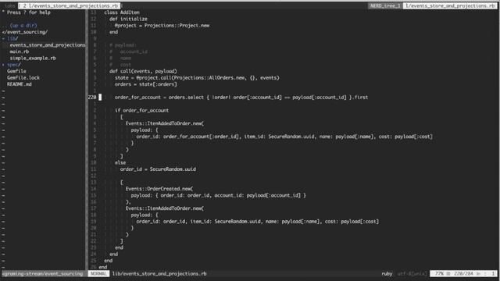The width and height of the screenshot is (500, 281).
Task: Click the NERDTree path in bottom status bar
Action: coord(42,274)
